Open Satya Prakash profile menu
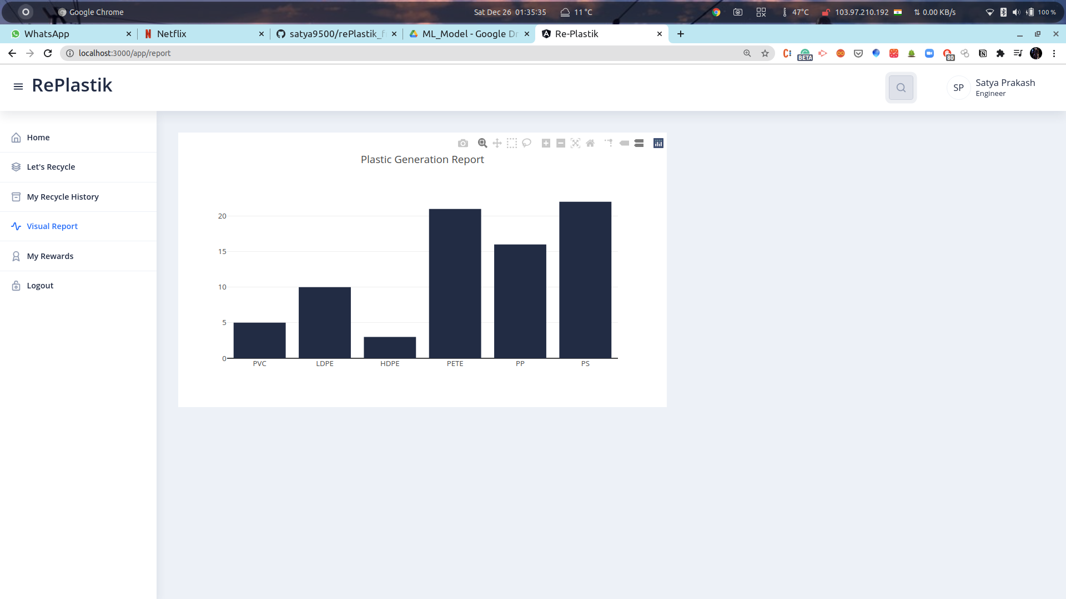This screenshot has width=1066, height=599. (x=992, y=88)
